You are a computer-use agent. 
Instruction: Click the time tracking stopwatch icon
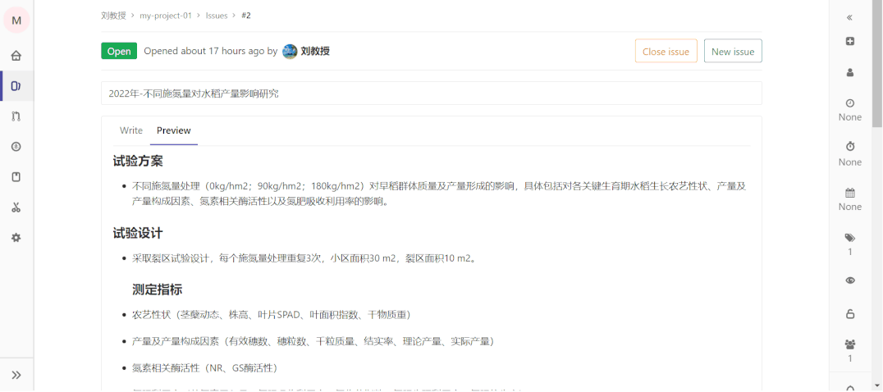850,146
